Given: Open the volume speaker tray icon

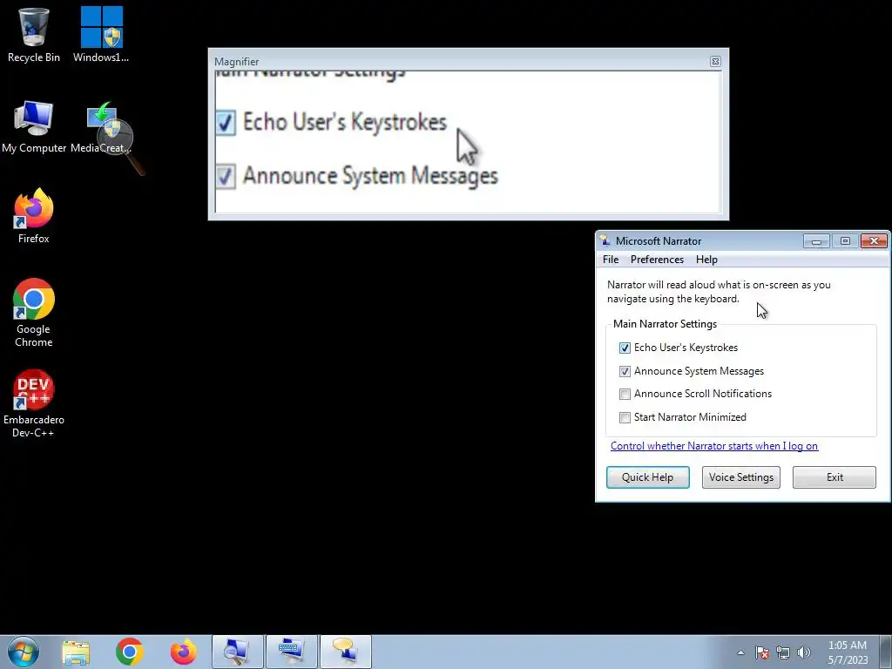Looking at the screenshot, I should click(x=804, y=652).
